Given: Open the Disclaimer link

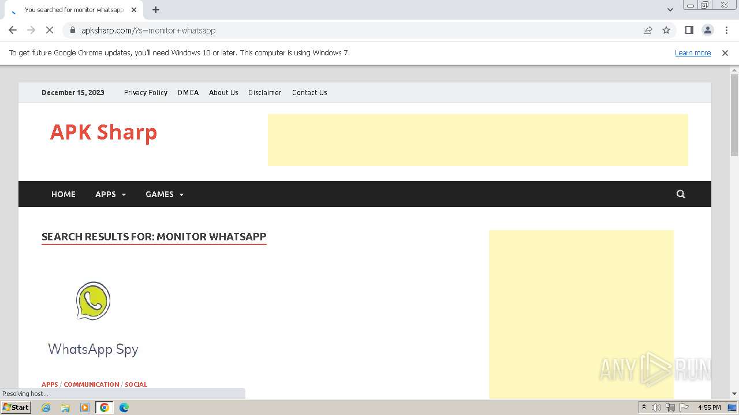Looking at the screenshot, I should click(265, 92).
